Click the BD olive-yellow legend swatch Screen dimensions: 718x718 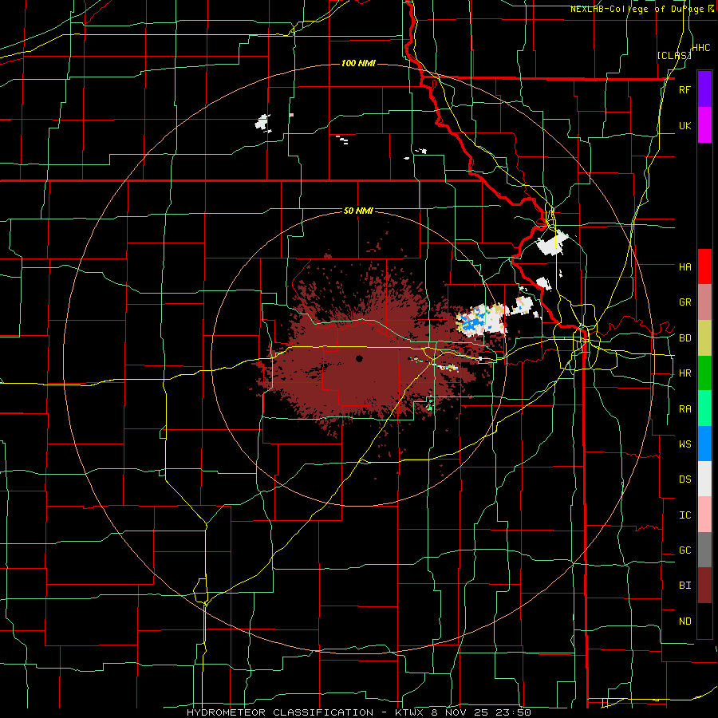coord(704,337)
